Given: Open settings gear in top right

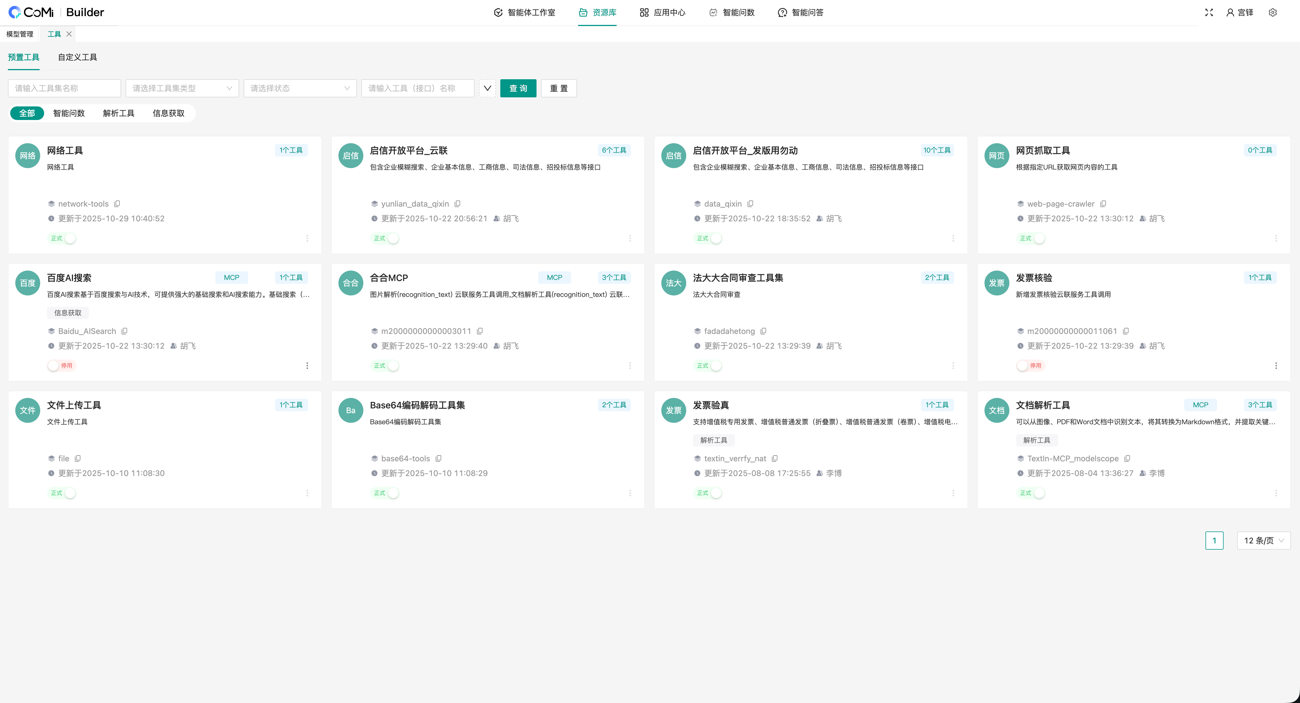Looking at the screenshot, I should (x=1273, y=13).
